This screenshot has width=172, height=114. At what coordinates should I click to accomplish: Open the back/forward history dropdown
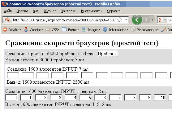click(x=152, y=20)
